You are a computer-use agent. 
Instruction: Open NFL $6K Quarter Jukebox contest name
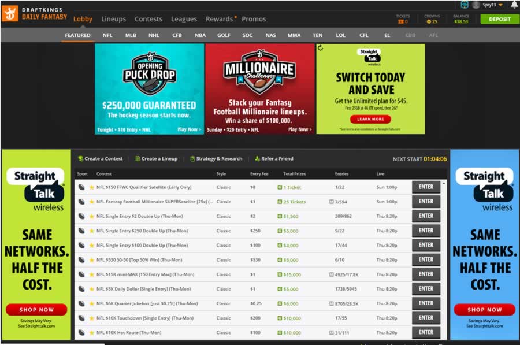click(x=147, y=303)
